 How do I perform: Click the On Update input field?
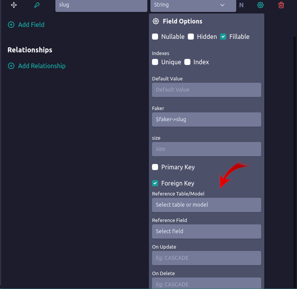pyautogui.click(x=207, y=258)
